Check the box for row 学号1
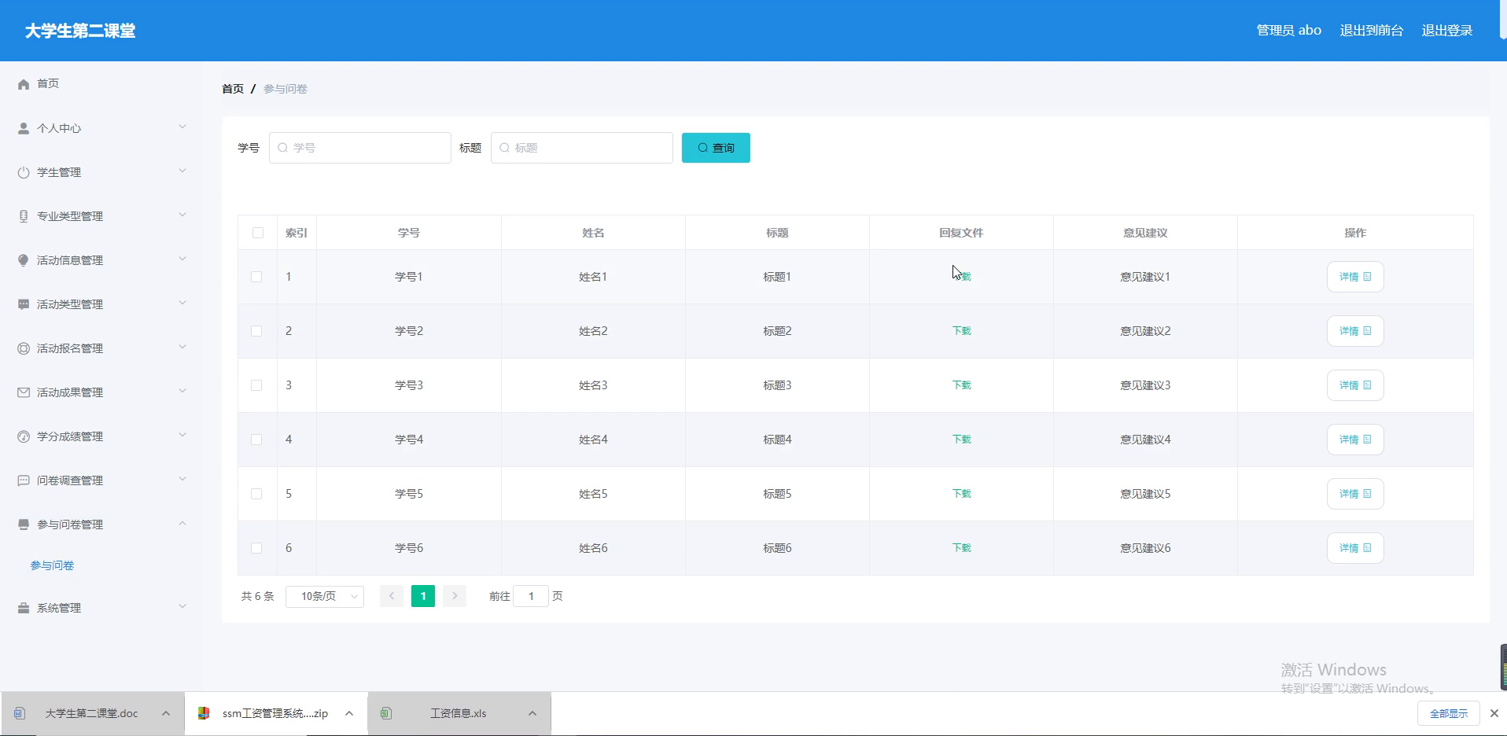This screenshot has width=1507, height=736. (256, 277)
